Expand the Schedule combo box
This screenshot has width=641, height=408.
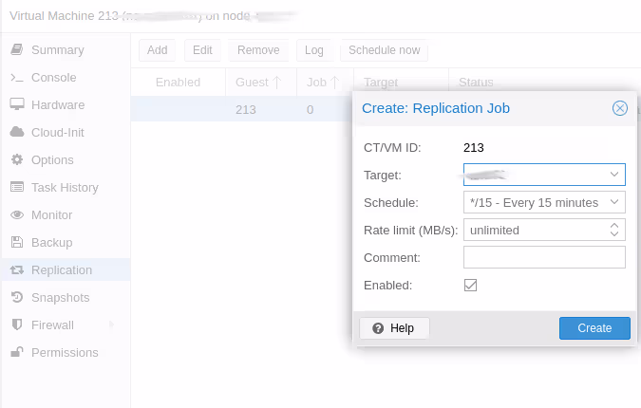coord(614,202)
